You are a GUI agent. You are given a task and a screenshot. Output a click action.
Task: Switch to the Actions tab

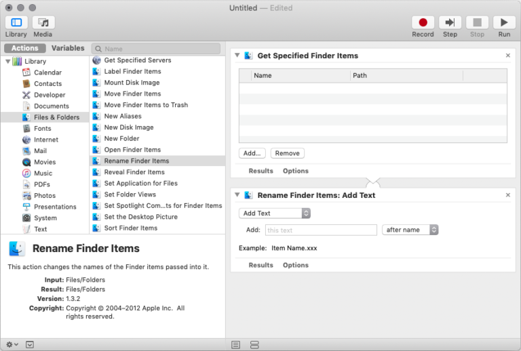point(25,48)
